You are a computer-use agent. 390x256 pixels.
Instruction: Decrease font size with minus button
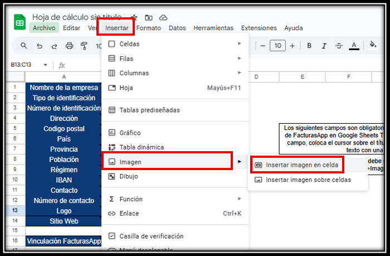tap(262, 46)
